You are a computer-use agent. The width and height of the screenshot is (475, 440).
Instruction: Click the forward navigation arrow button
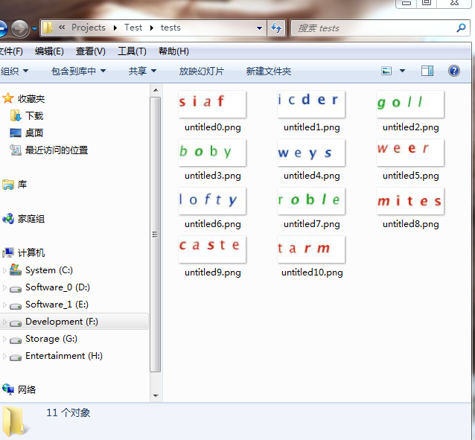tap(19, 28)
